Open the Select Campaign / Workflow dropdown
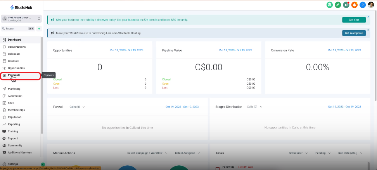The image size is (377, 170). pyautogui.click(x=147, y=153)
